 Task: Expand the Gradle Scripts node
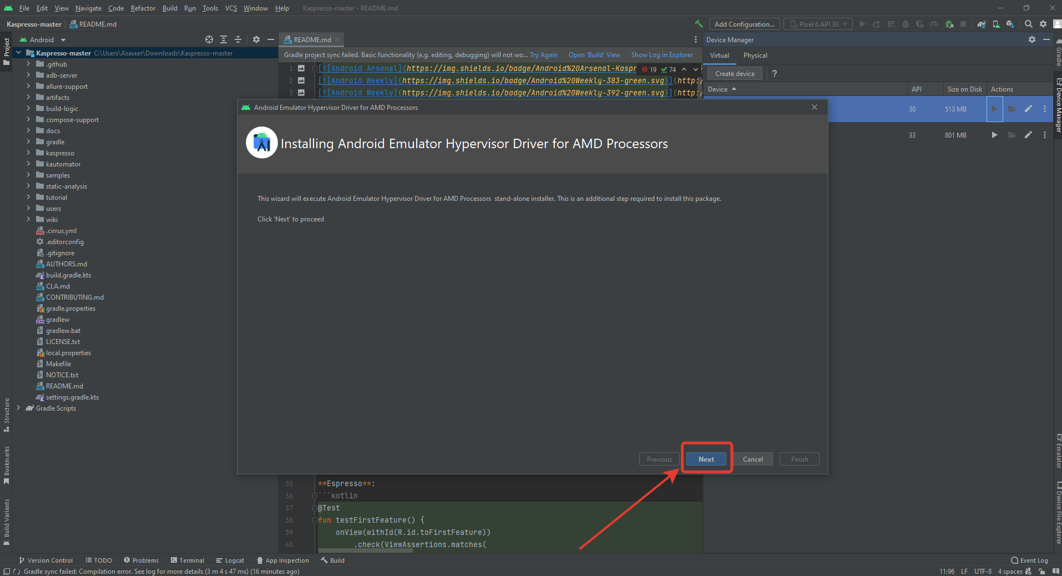pos(19,408)
